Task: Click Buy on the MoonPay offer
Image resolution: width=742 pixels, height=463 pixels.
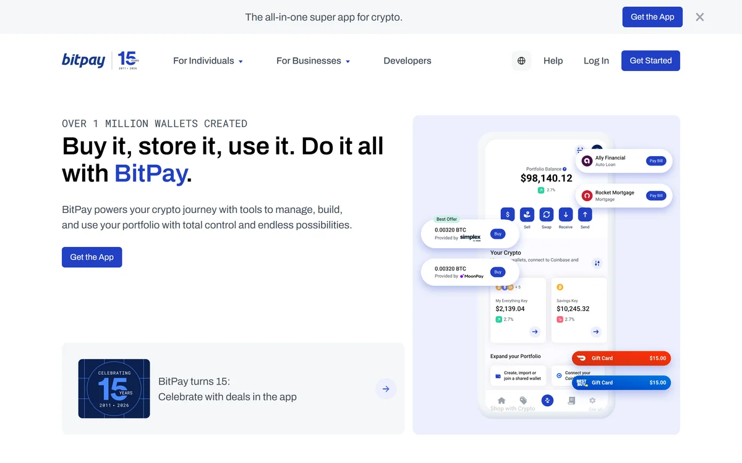Action: (498, 272)
